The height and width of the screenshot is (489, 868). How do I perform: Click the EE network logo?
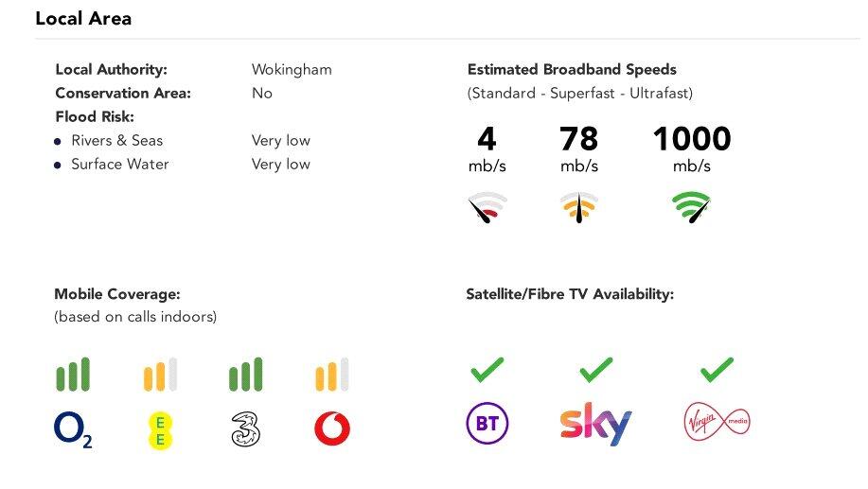tap(160, 430)
